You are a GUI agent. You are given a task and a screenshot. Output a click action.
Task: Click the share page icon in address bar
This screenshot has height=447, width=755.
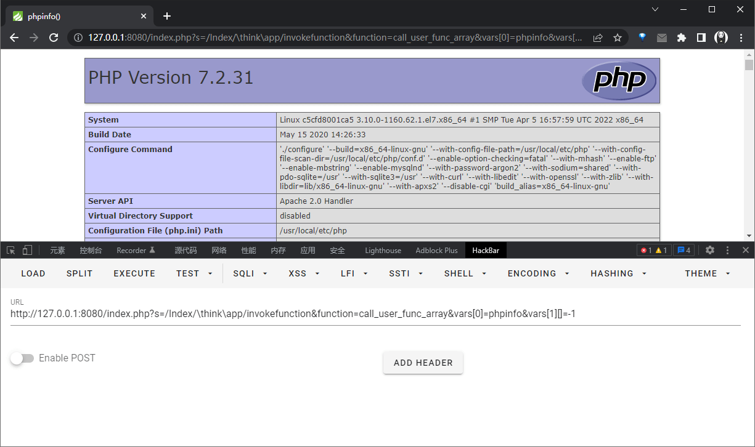(597, 38)
